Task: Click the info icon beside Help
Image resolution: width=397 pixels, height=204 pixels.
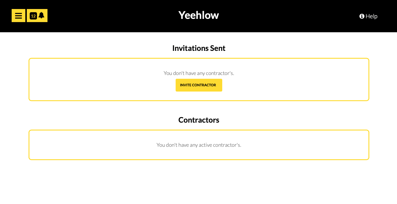Action: pyautogui.click(x=362, y=16)
